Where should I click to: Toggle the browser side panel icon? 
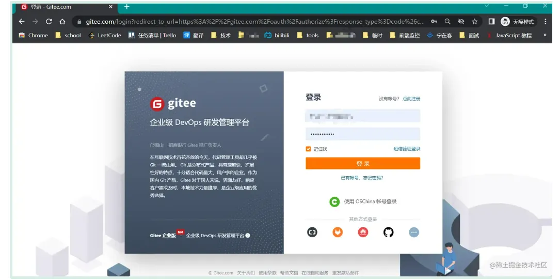coord(491,22)
